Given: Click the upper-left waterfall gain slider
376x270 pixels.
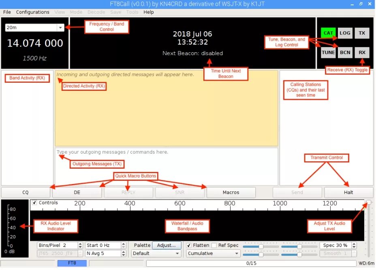Looking at the screenshot, I should pos(261,246).
